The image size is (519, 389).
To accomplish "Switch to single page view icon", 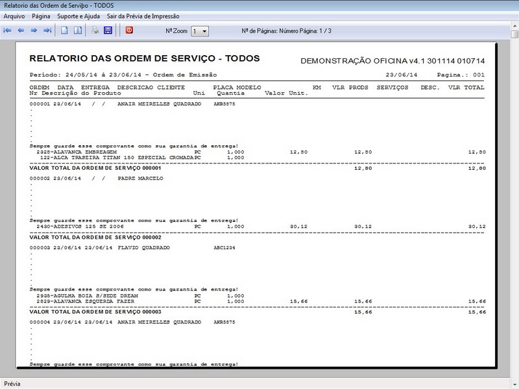I will [64, 30].
